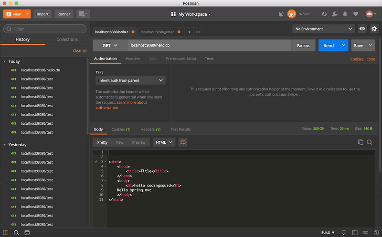Open the interceptor satellite icon
Screen dimensions: 382x237
click(x=281, y=14)
